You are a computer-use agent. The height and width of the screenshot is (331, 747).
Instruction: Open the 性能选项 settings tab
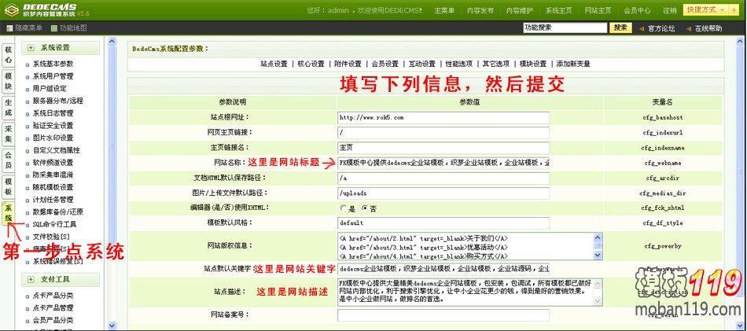458,64
